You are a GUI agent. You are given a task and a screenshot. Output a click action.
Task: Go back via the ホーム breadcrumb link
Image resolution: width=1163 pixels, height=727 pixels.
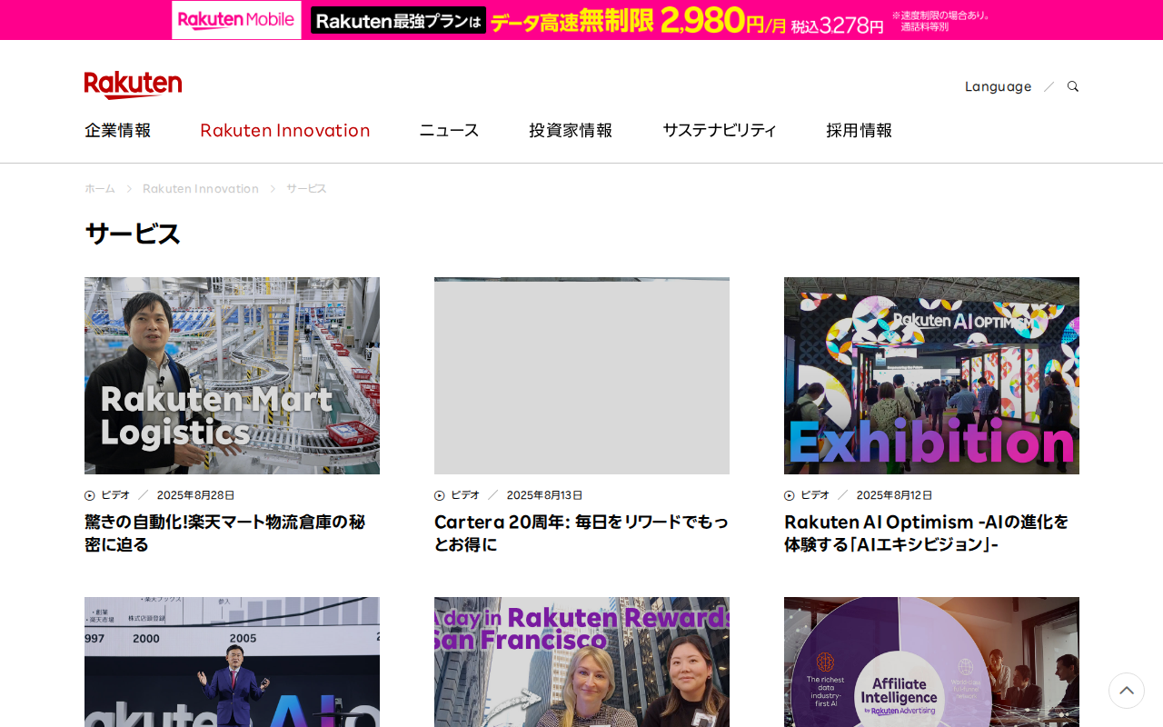pyautogui.click(x=99, y=187)
